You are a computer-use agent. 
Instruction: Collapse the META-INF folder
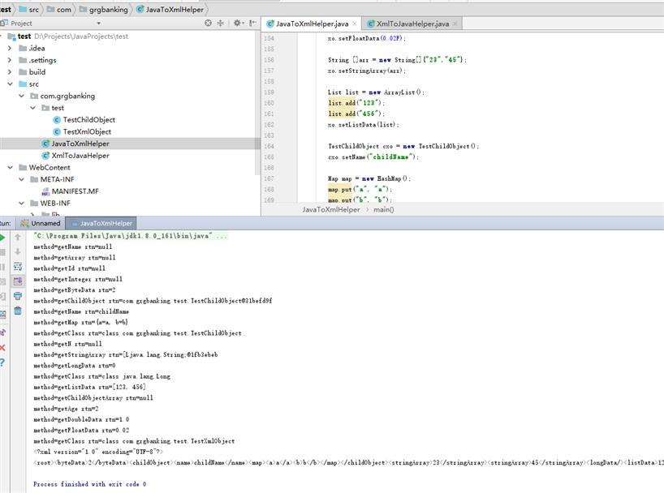(21, 179)
